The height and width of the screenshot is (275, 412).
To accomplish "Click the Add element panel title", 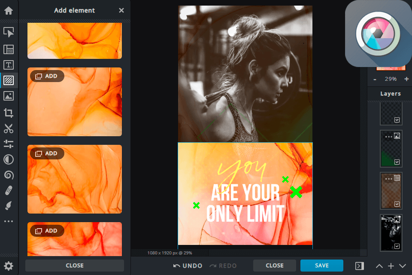I will point(74,10).
